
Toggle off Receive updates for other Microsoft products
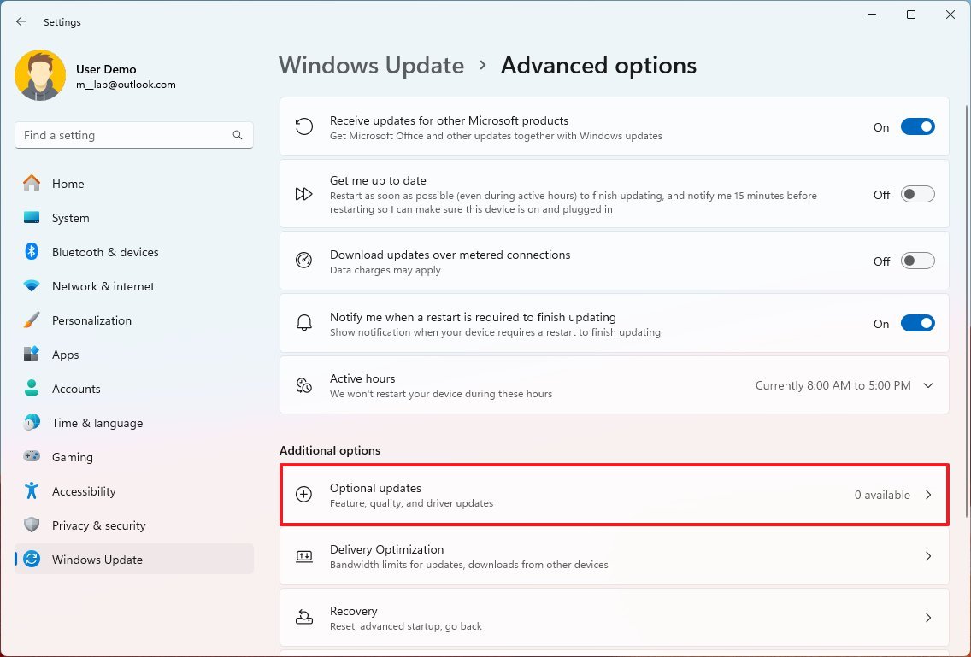(x=917, y=126)
